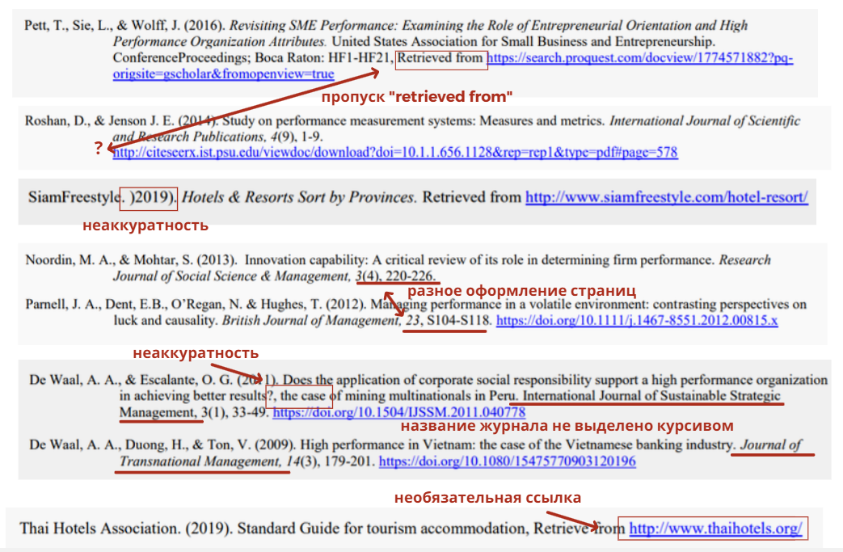Open the siamfreestyle.com hotel-resort link
The width and height of the screenshot is (843, 552).
667,197
